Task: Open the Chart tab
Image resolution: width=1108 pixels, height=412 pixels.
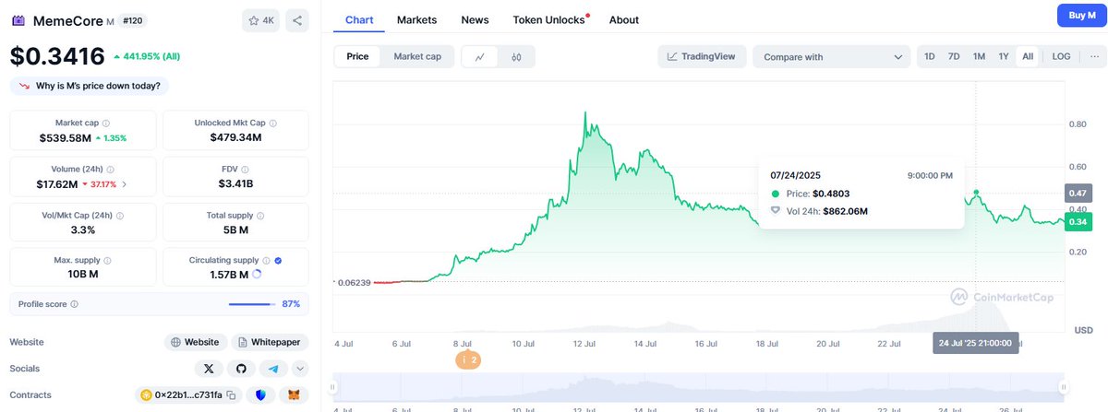Action: pos(360,19)
